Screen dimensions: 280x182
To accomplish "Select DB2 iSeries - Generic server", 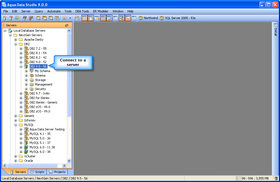I will click(43, 102).
